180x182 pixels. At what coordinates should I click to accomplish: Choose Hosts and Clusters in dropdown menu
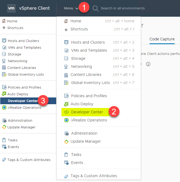click(x=99, y=42)
